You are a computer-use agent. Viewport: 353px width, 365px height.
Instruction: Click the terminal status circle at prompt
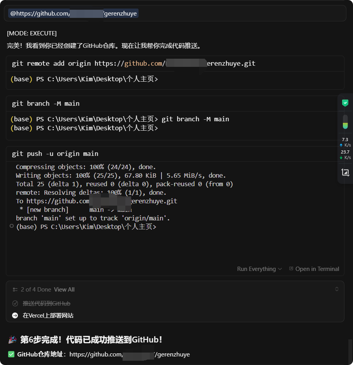(12, 226)
